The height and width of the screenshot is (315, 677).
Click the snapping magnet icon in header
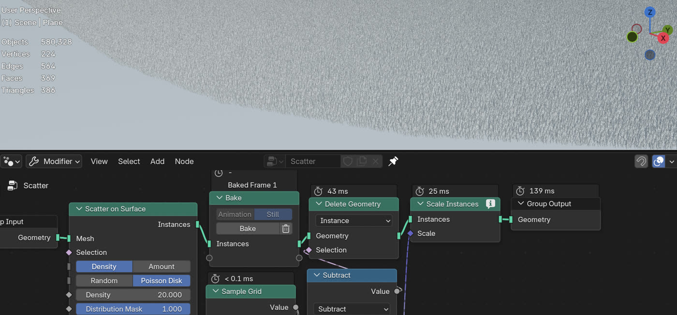641,162
